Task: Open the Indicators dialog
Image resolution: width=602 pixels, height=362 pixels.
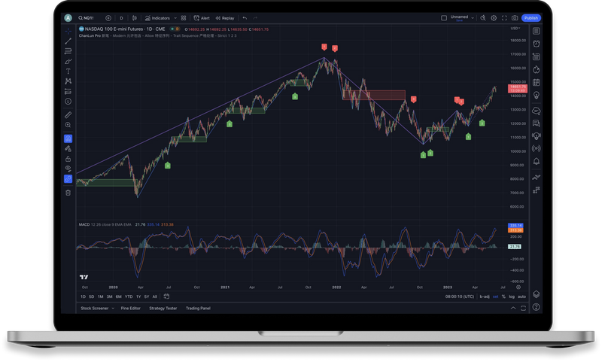Action: click(x=157, y=18)
